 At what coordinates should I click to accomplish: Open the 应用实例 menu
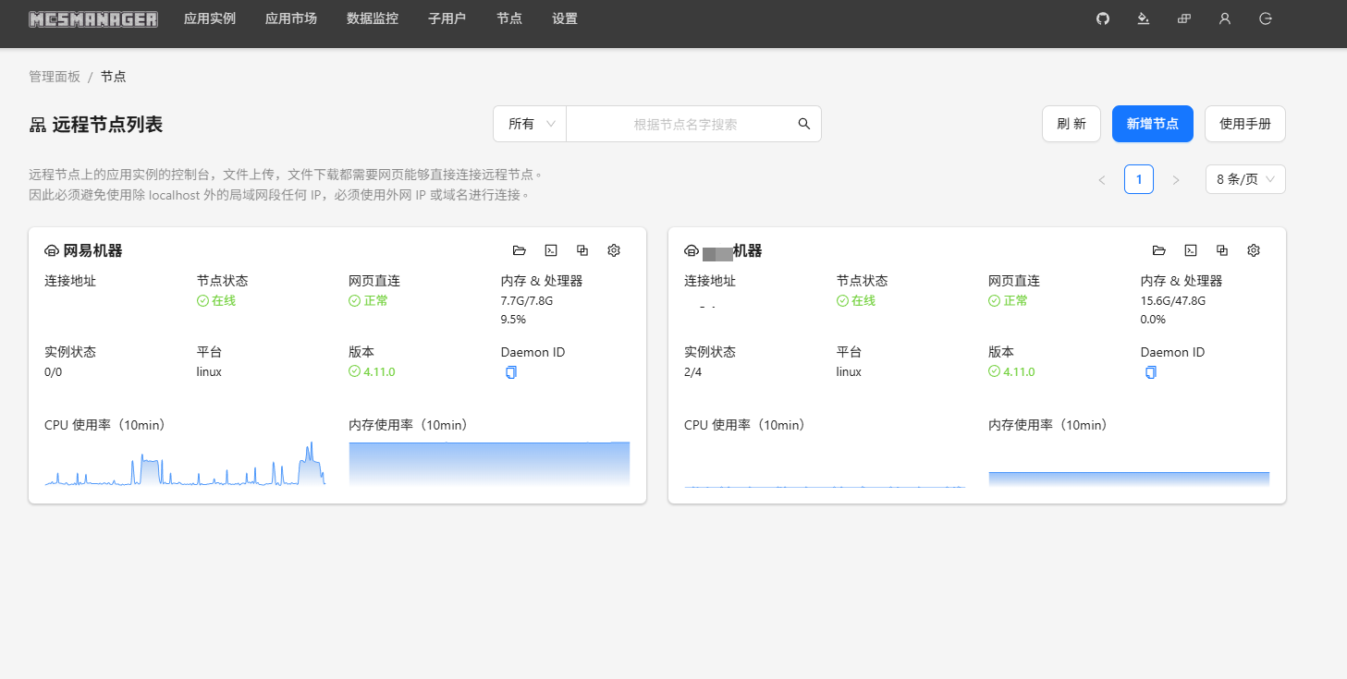point(210,18)
